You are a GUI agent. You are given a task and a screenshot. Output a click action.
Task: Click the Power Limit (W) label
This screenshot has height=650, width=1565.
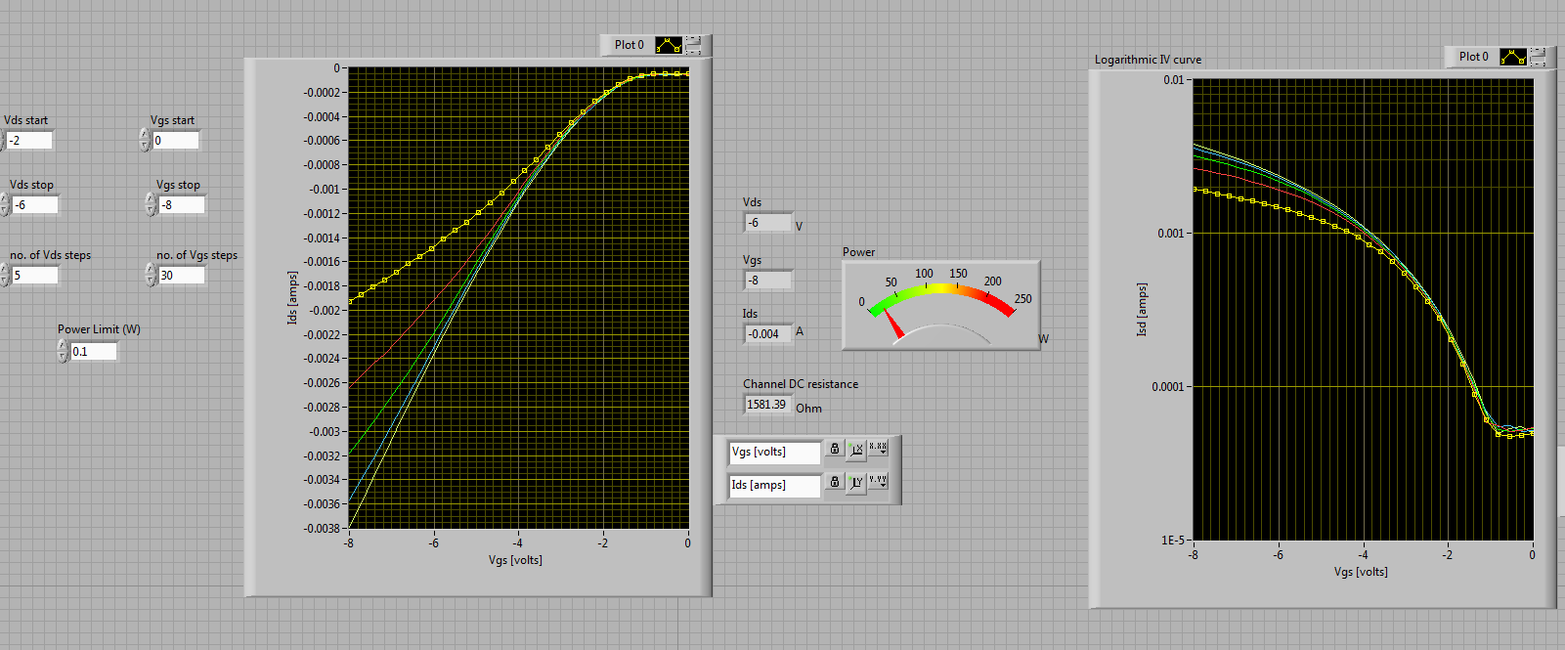99,329
